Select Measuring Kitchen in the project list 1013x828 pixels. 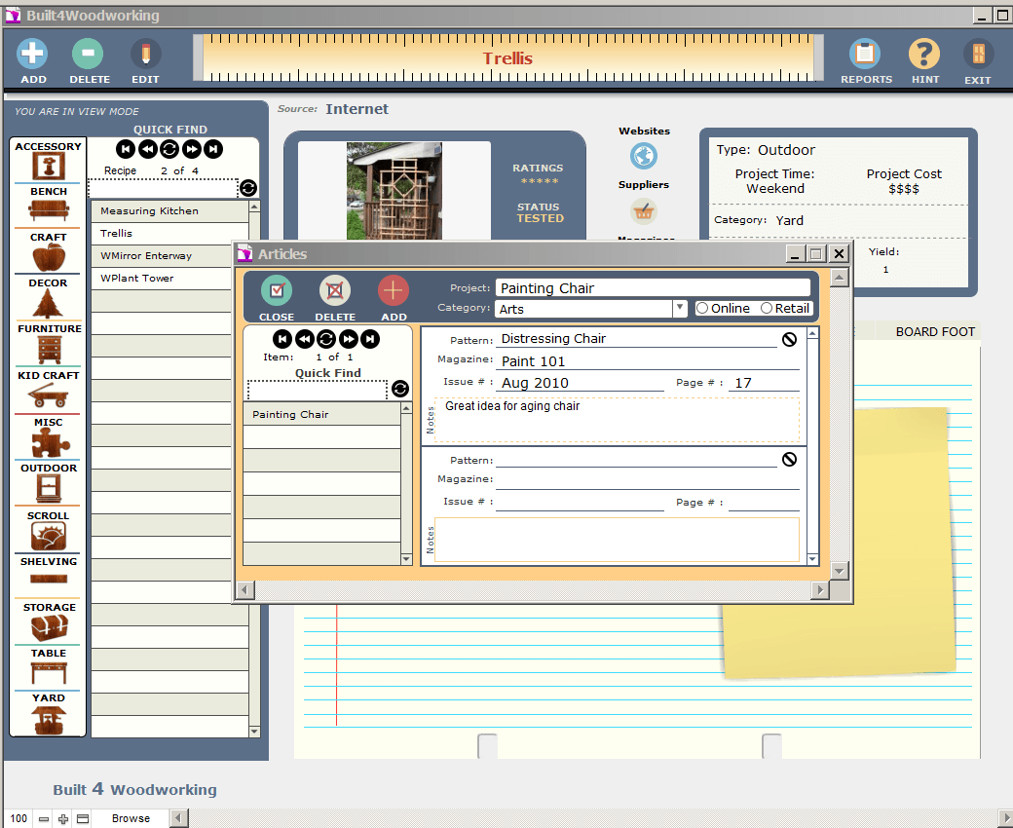point(169,211)
